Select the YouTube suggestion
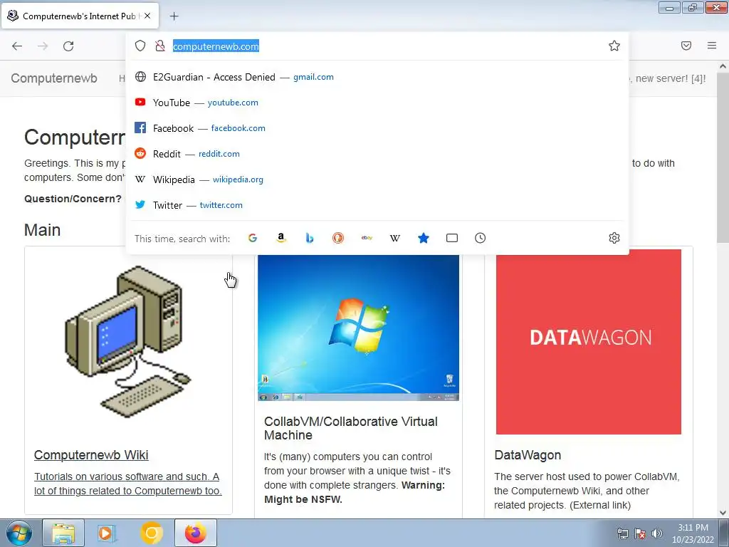Viewport: 729px width, 547px height. click(x=377, y=103)
